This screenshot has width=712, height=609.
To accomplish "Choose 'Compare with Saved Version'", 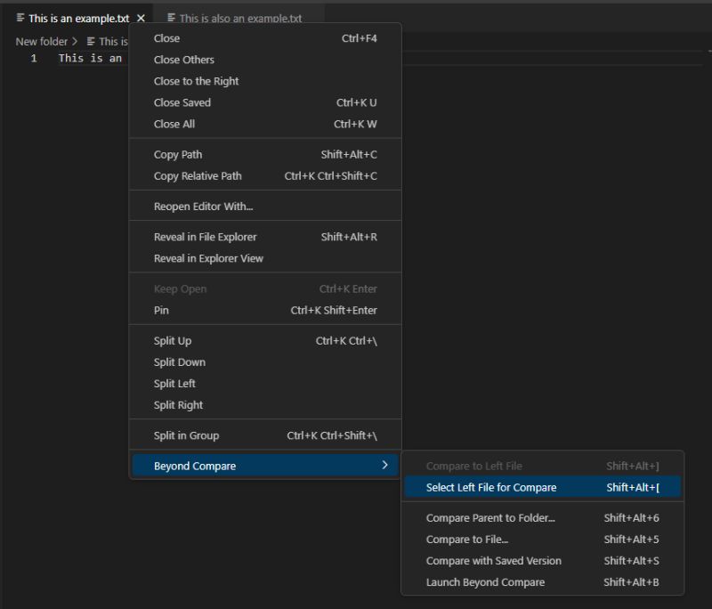I will (x=495, y=560).
